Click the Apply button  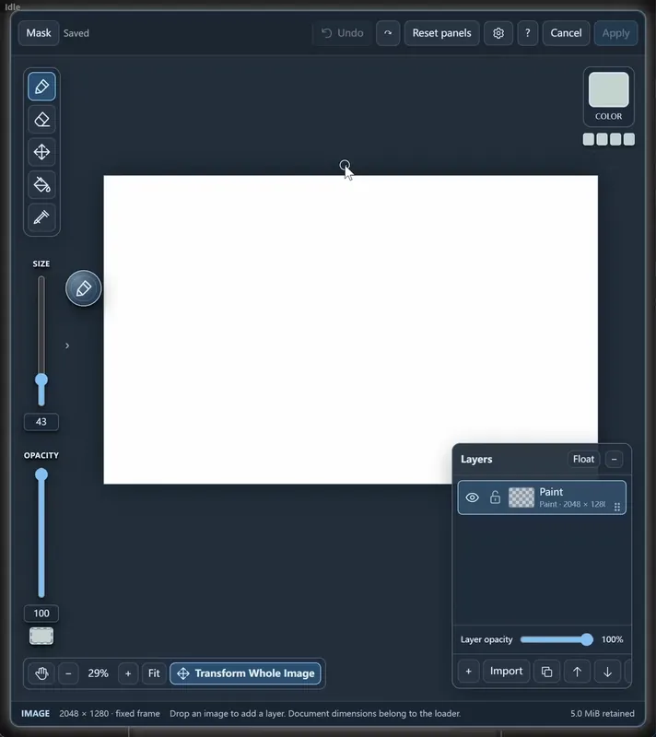pos(615,33)
